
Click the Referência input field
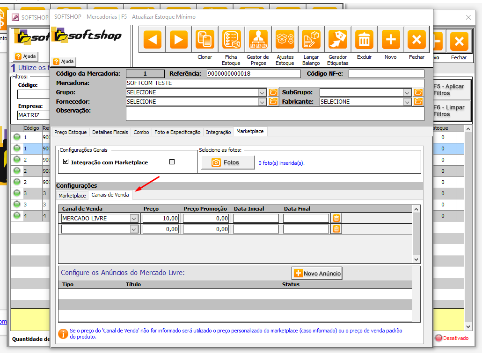pos(253,74)
